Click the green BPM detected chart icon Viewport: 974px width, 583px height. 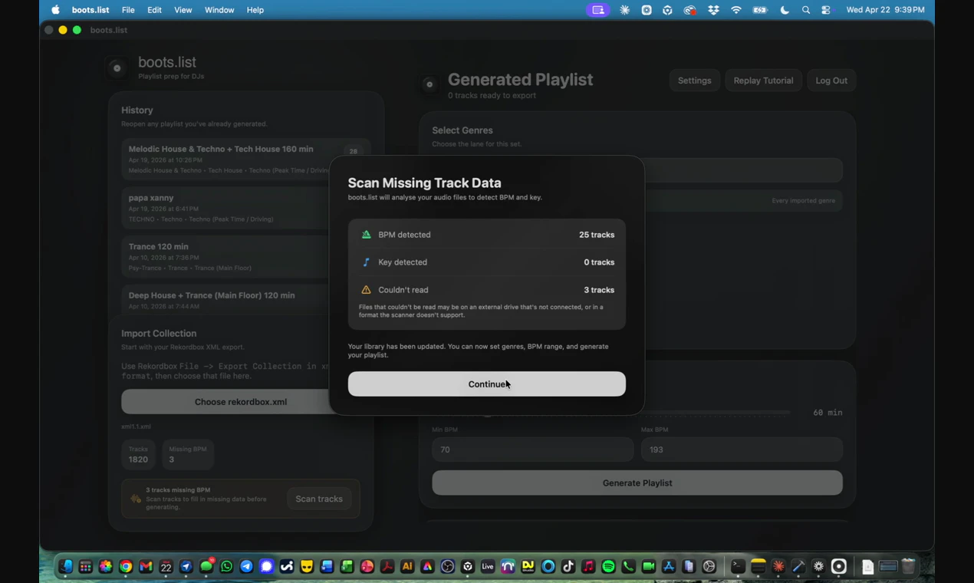[366, 235]
